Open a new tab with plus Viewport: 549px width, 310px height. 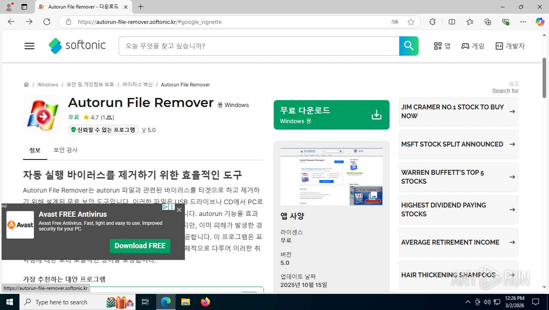coord(140,7)
